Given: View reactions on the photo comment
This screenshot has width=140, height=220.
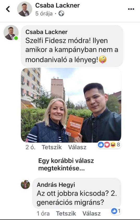Looking at the screenshot, I should (109, 145).
